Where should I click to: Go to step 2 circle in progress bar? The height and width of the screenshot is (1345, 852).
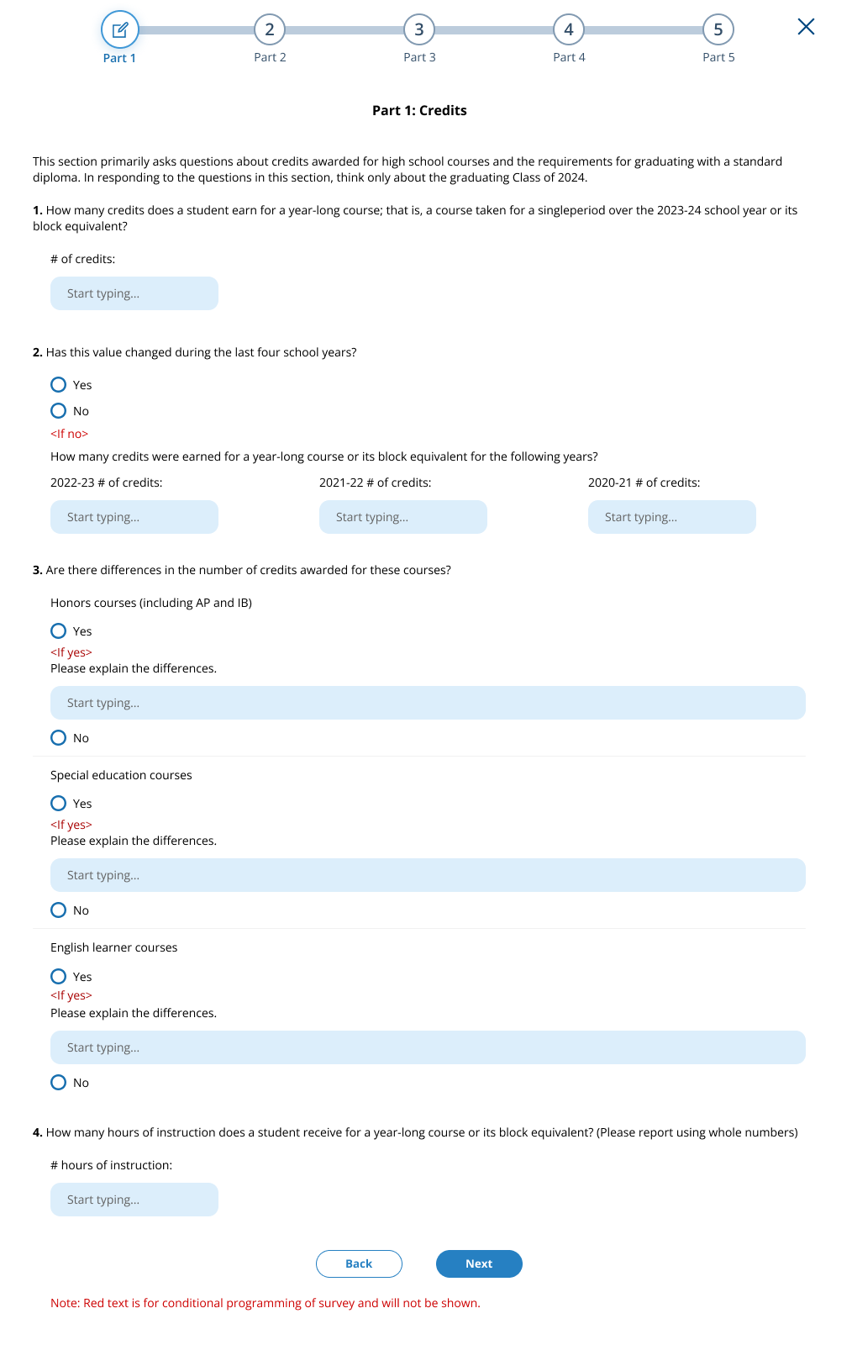point(270,30)
